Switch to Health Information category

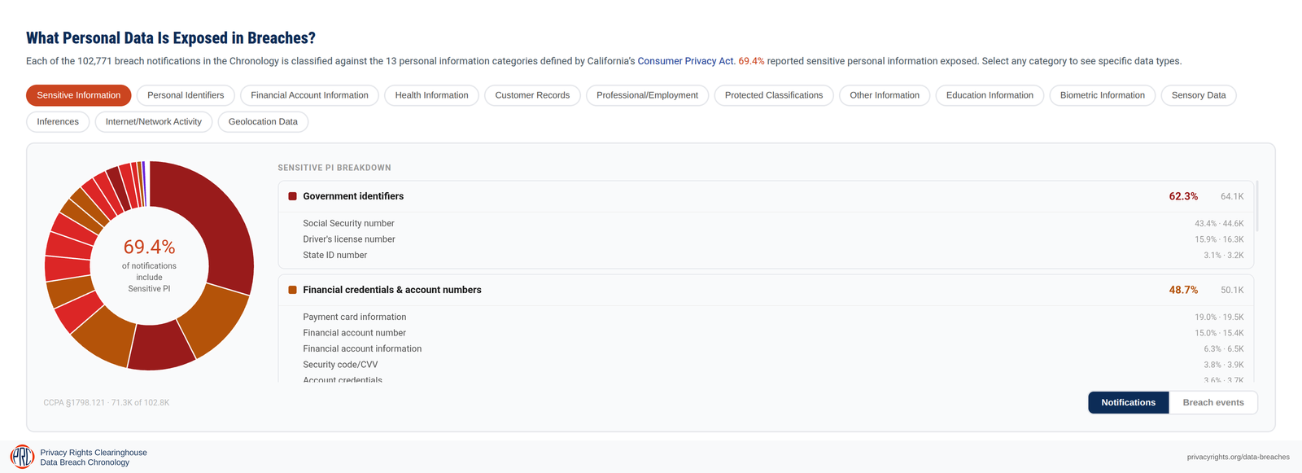click(x=431, y=95)
